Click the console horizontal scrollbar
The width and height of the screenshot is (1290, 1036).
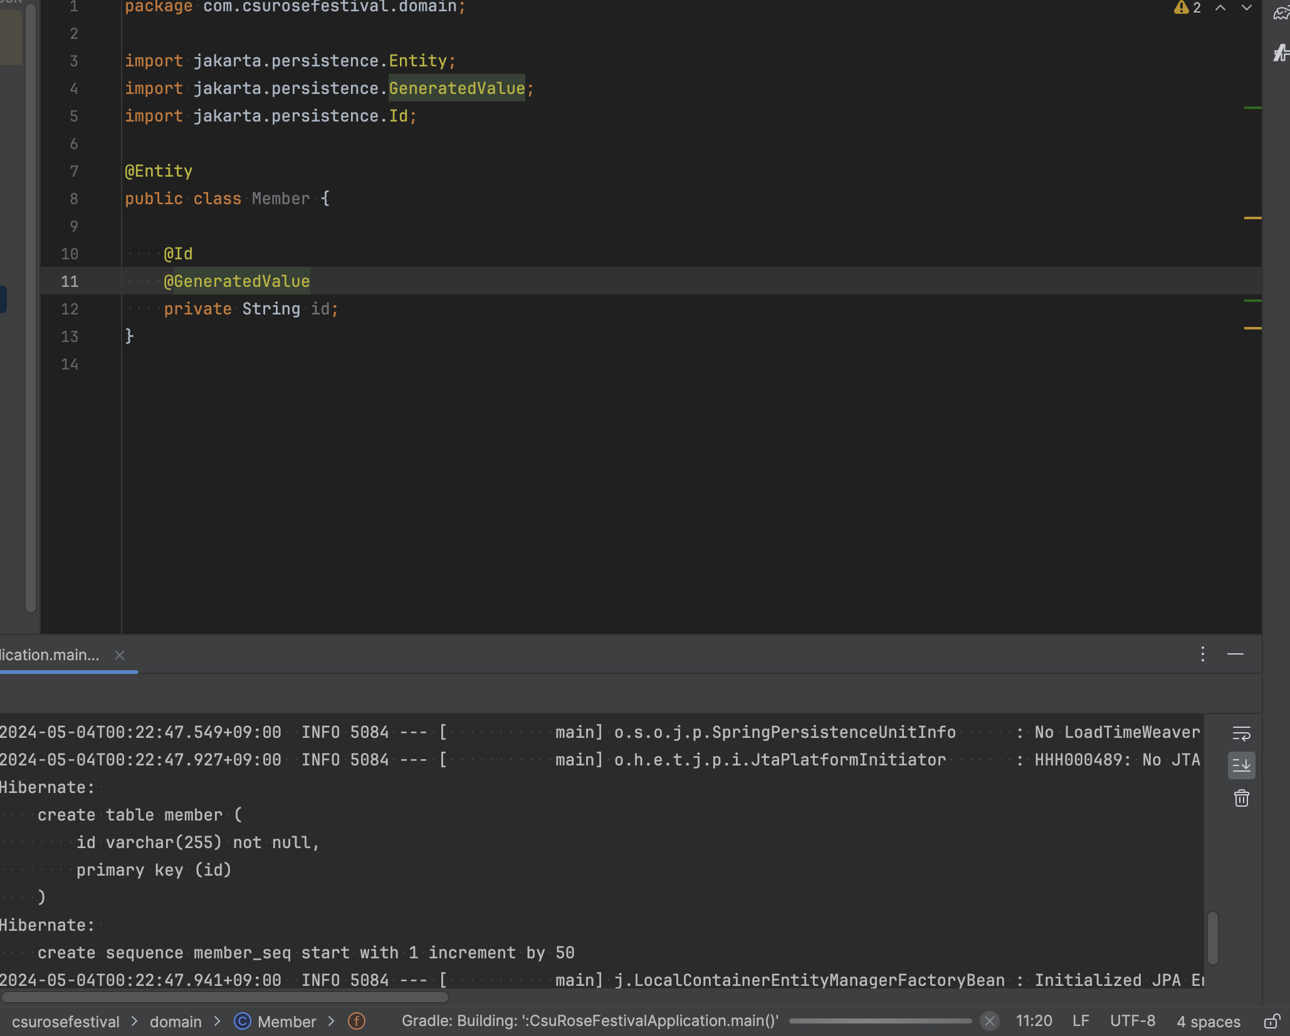(224, 997)
